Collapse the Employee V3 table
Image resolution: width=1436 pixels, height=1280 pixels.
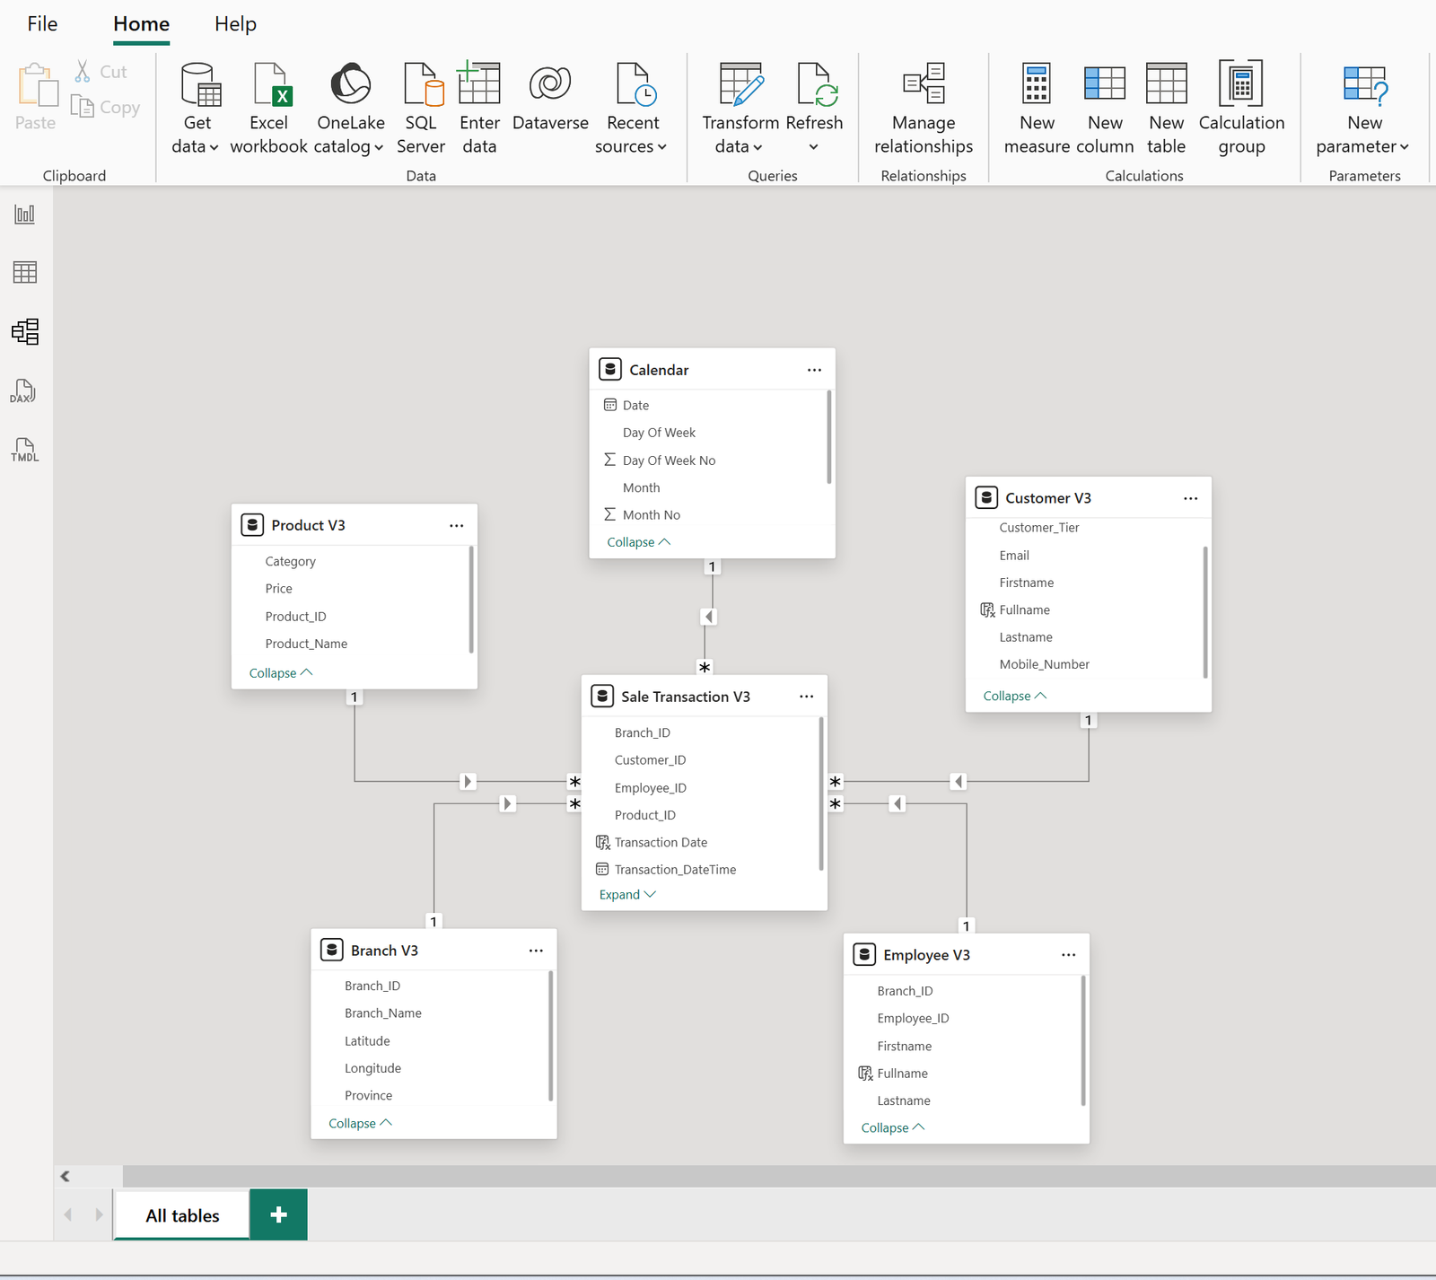(893, 1127)
